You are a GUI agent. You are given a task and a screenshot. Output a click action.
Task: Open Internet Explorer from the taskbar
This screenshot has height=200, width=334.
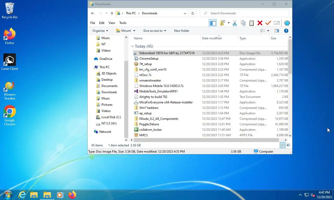point(22,195)
